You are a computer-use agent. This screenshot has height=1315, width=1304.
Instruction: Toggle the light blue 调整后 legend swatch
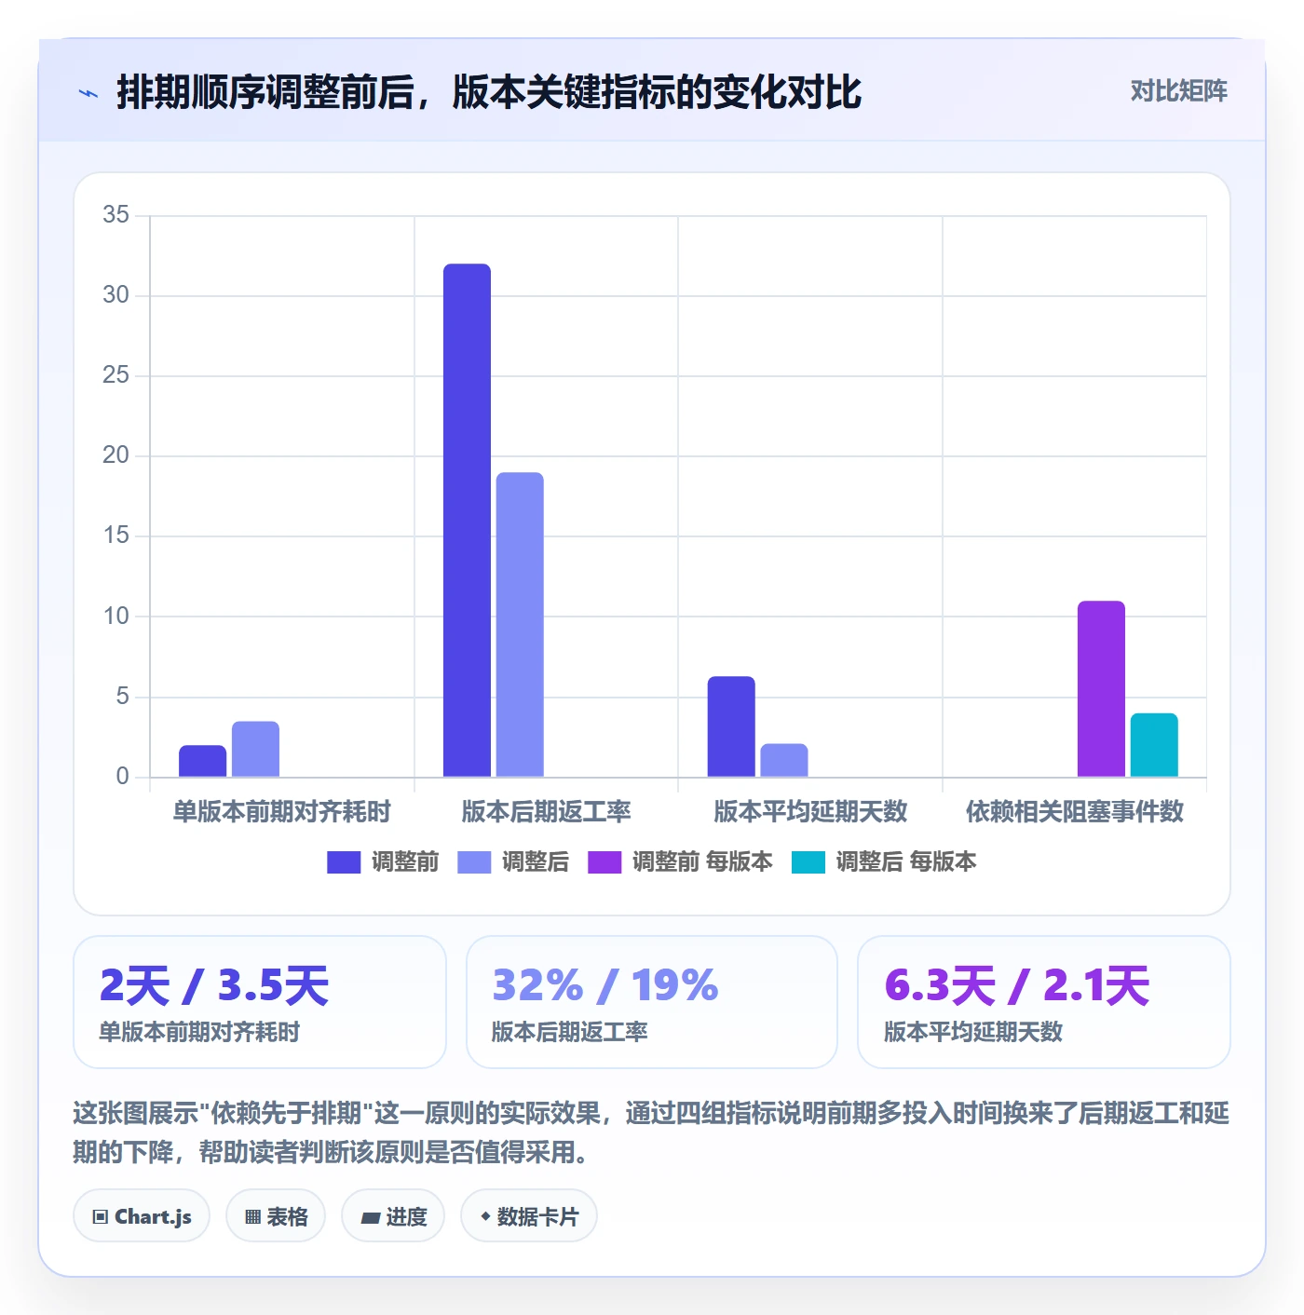click(x=474, y=862)
